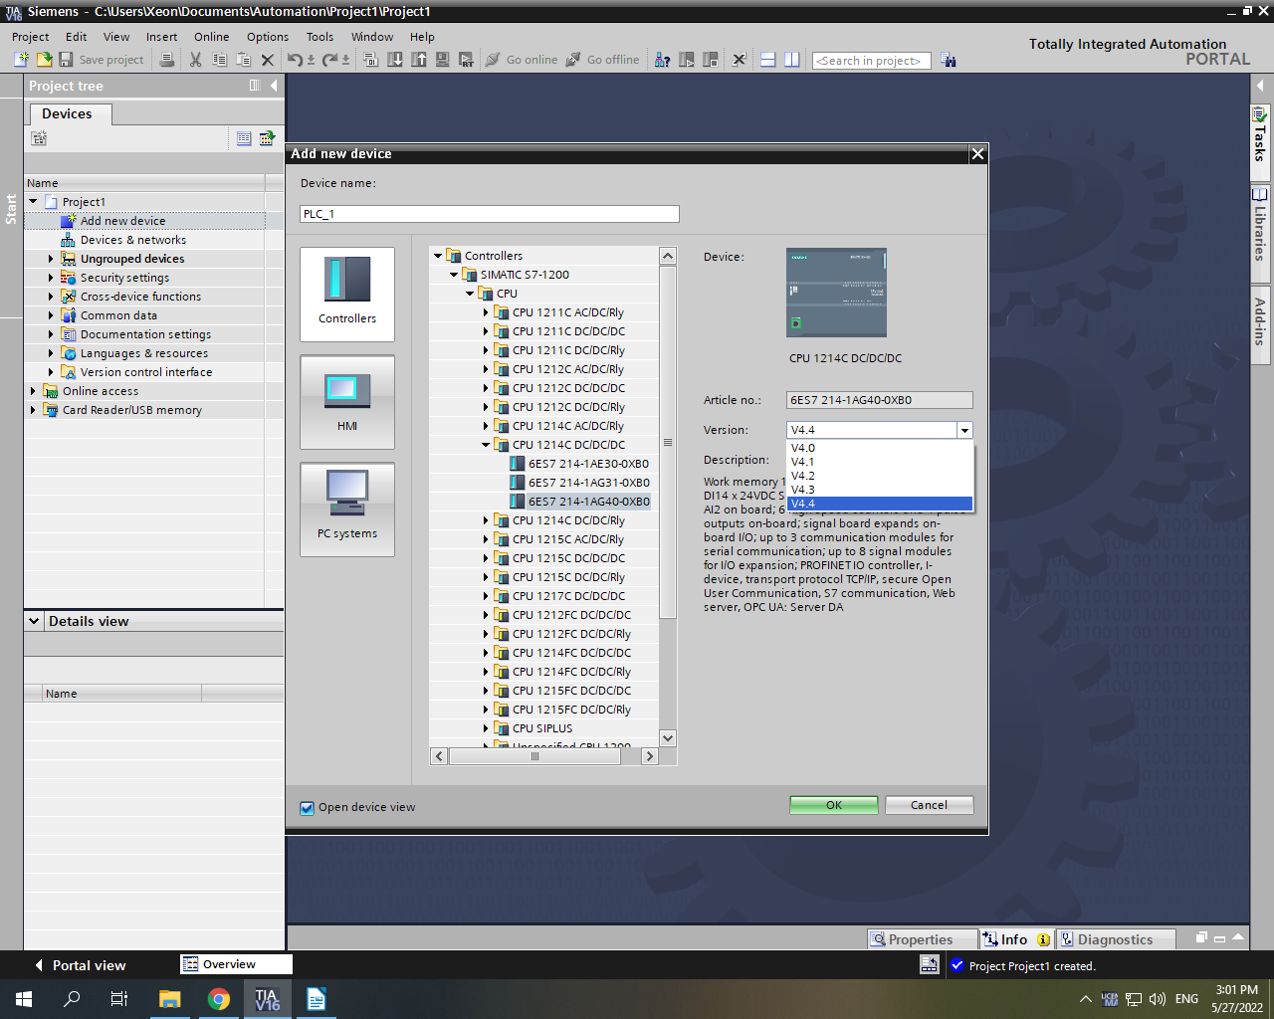Click the Print icon in toolbar
This screenshot has height=1019, width=1274.
tap(167, 60)
